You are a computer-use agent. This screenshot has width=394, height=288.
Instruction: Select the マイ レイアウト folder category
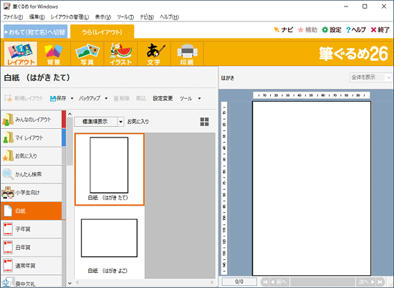click(x=31, y=138)
